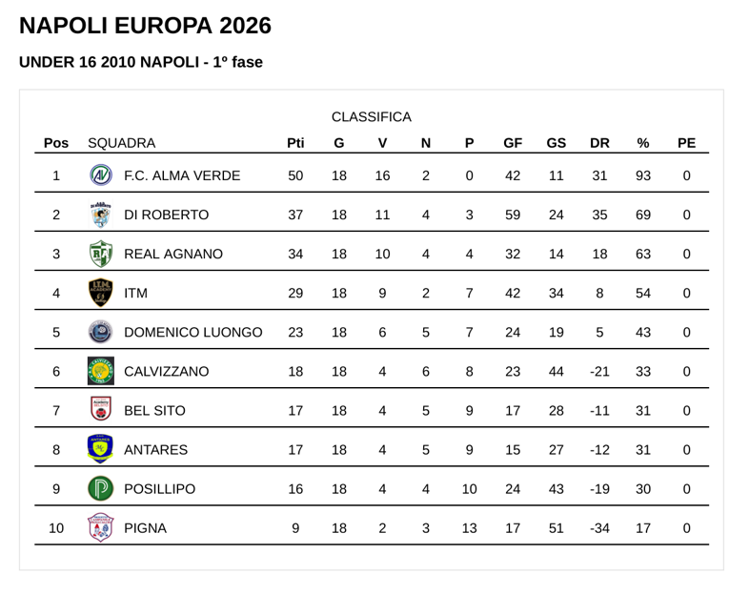Click the Real Agnano shield logo
The image size is (749, 615).
tap(100, 254)
